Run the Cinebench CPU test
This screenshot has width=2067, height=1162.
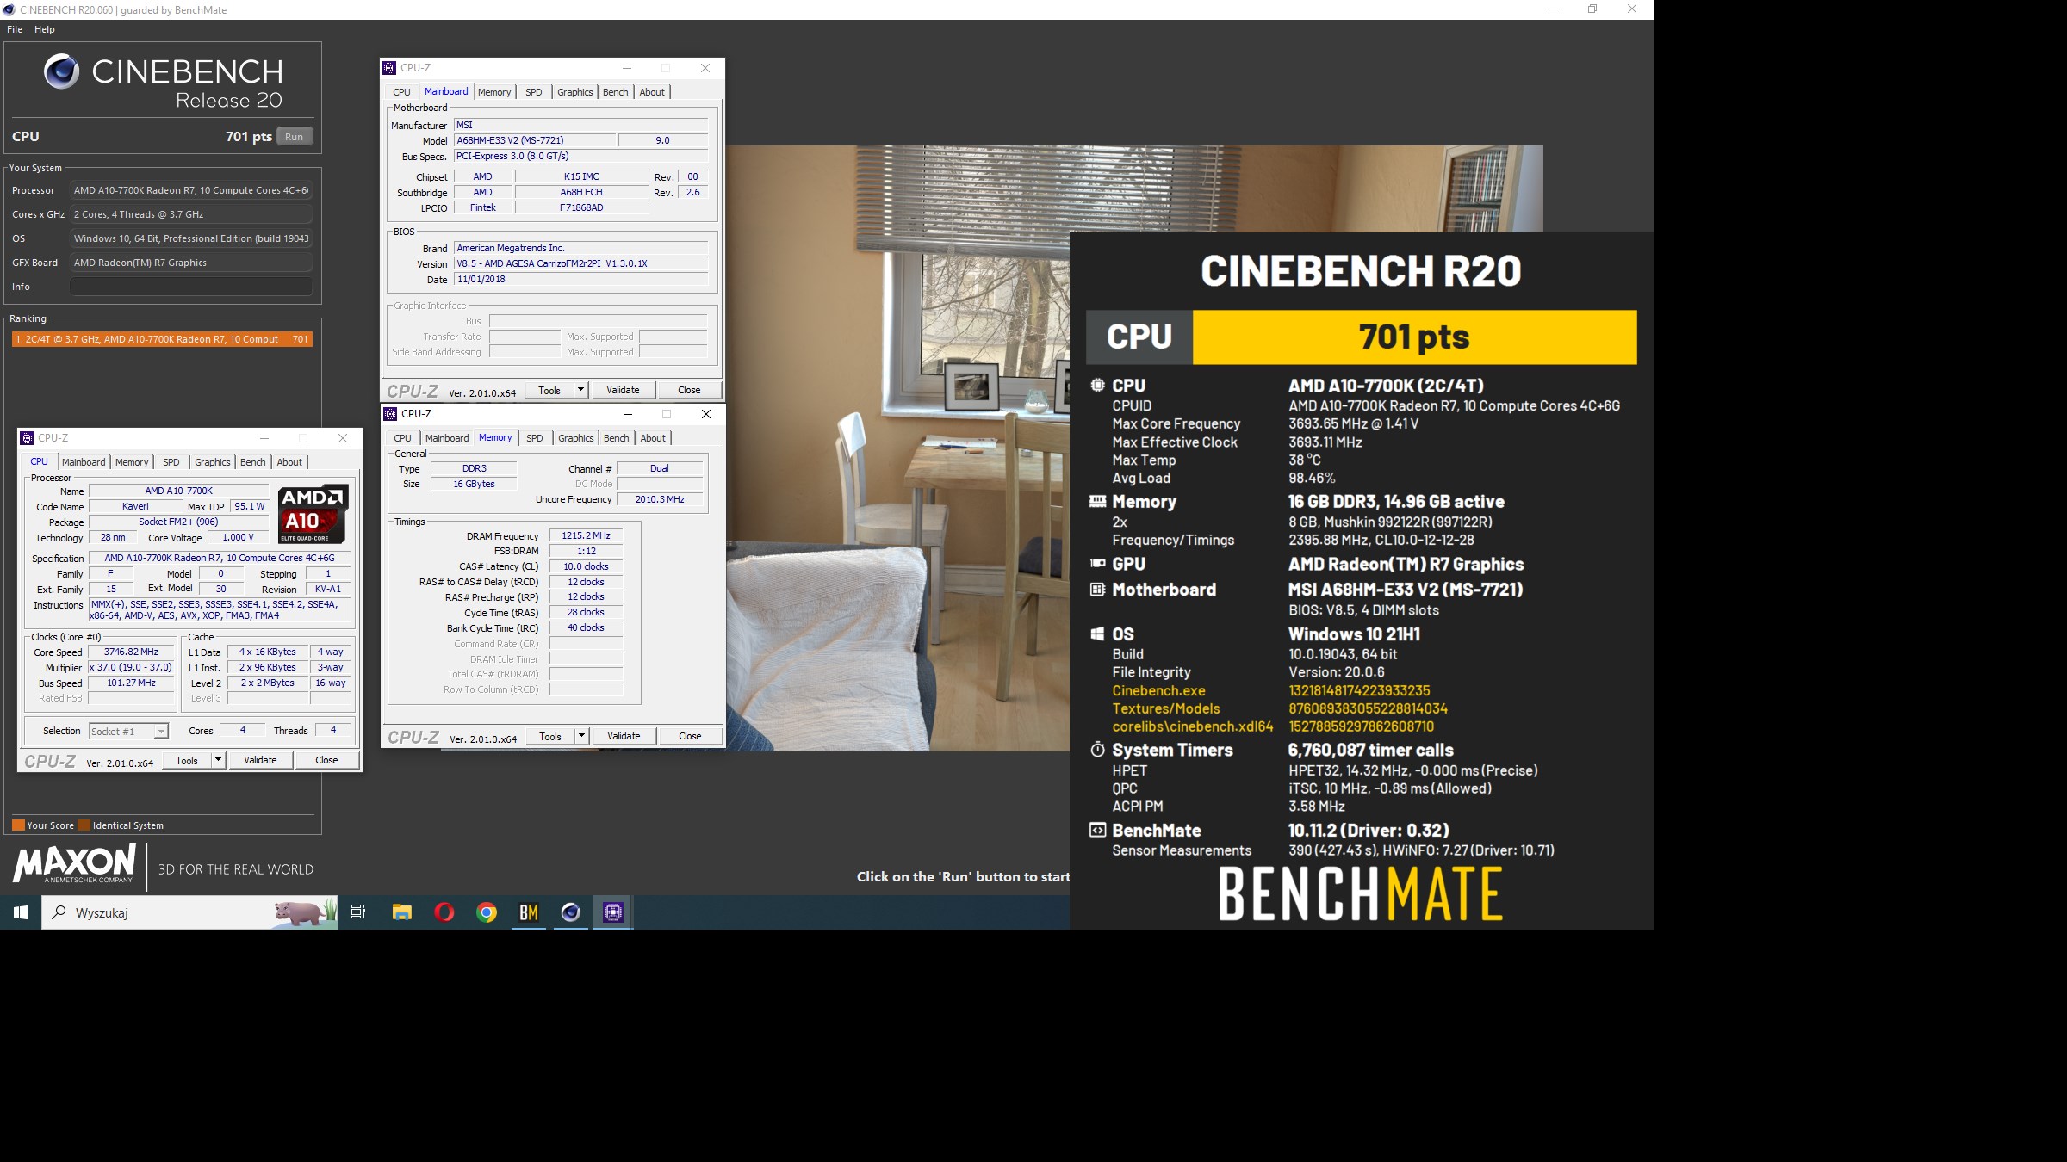295,137
